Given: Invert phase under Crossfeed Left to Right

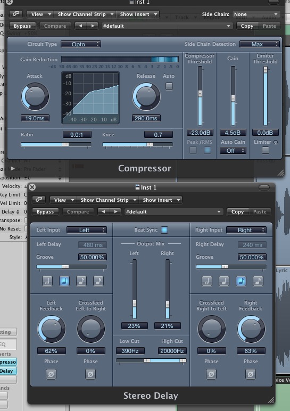Looking at the screenshot, I should [90, 374].
